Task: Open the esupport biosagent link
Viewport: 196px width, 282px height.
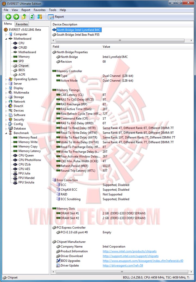Action: point(143,261)
